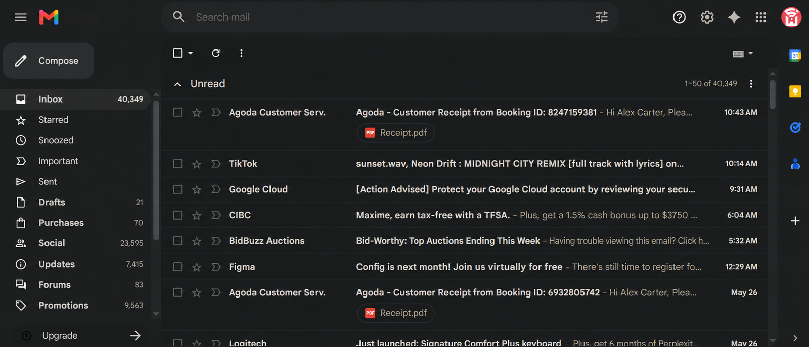The height and width of the screenshot is (347, 809).
Task: Open the Settings gear
Action: 707,17
